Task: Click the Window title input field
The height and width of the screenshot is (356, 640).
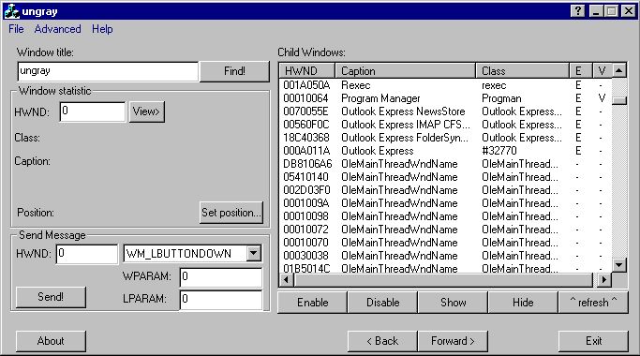Action: [x=108, y=71]
